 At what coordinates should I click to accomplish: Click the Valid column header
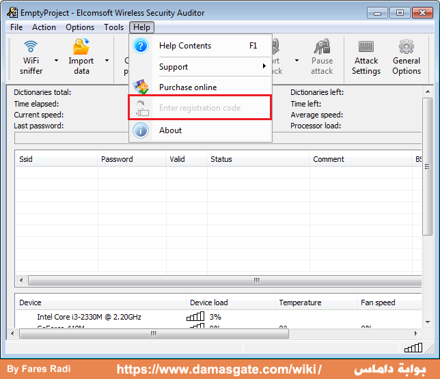(x=187, y=159)
